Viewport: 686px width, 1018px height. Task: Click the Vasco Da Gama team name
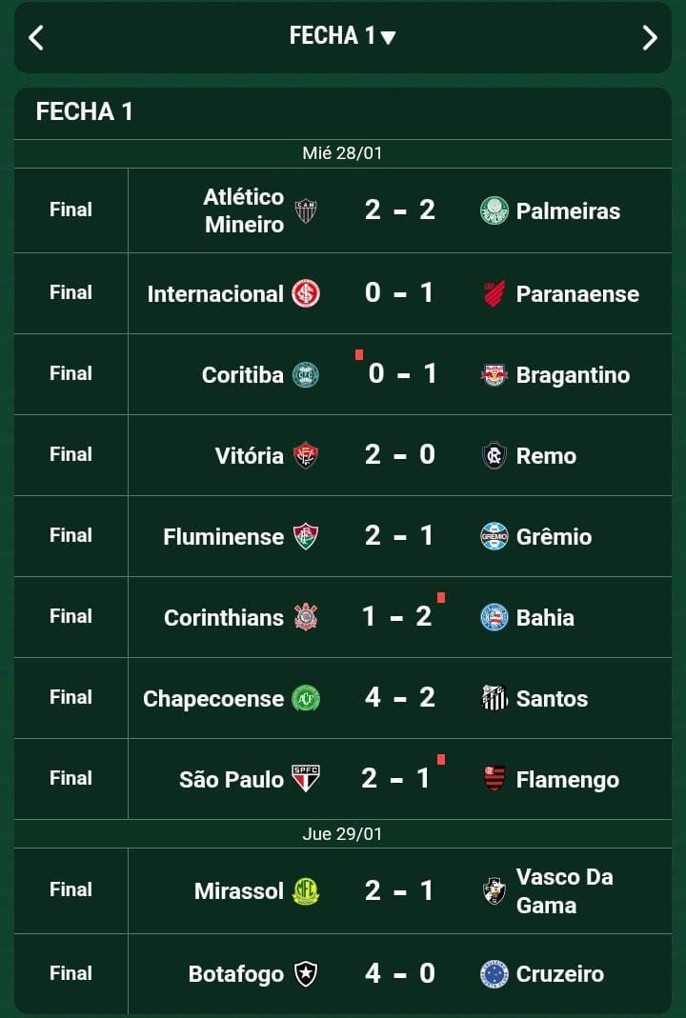coord(564,890)
